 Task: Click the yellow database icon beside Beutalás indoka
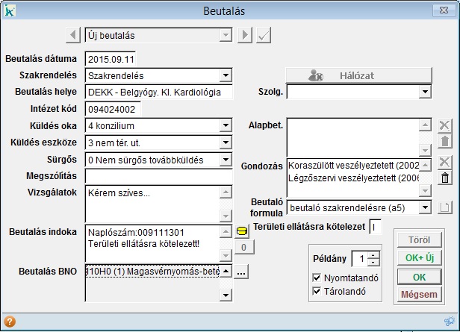pos(242,232)
